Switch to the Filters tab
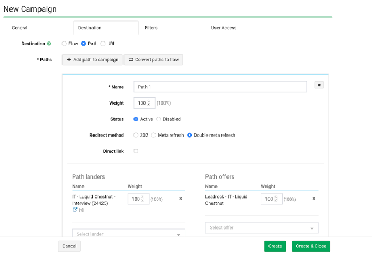The height and width of the screenshot is (260, 372). pos(151,28)
